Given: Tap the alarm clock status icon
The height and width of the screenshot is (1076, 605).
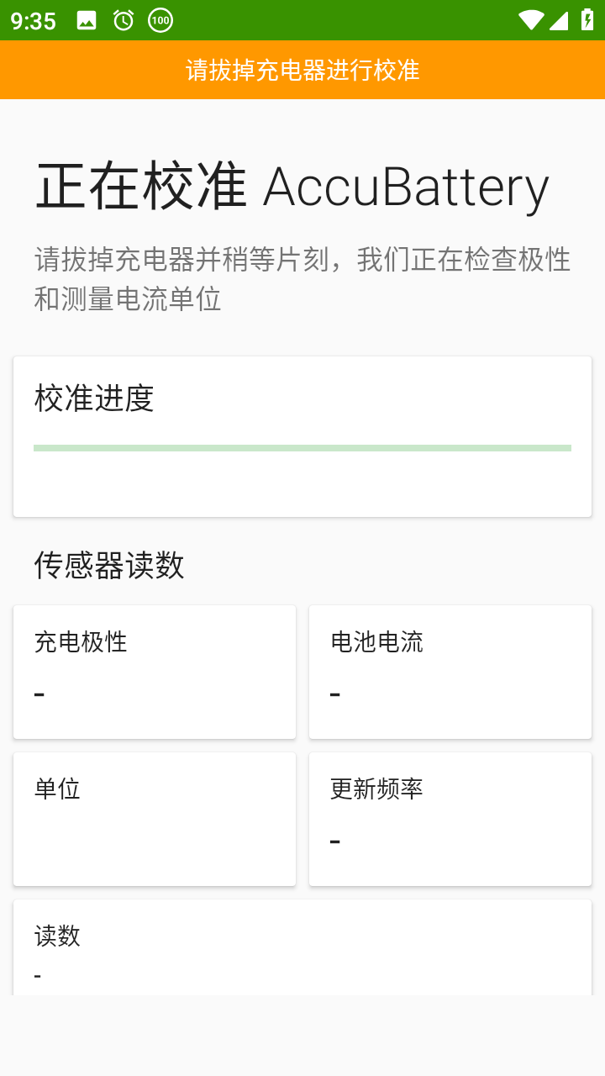Looking at the screenshot, I should [124, 20].
